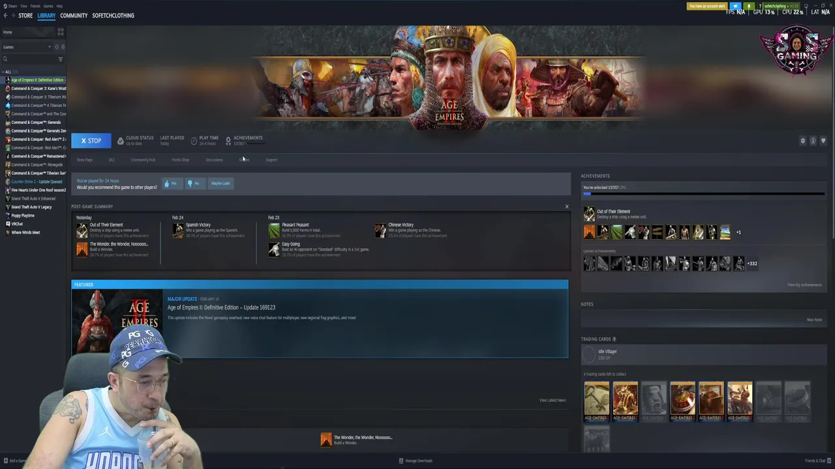This screenshot has height=469, width=835.
Task: Open the Games menu
Action: pyautogui.click(x=48, y=6)
